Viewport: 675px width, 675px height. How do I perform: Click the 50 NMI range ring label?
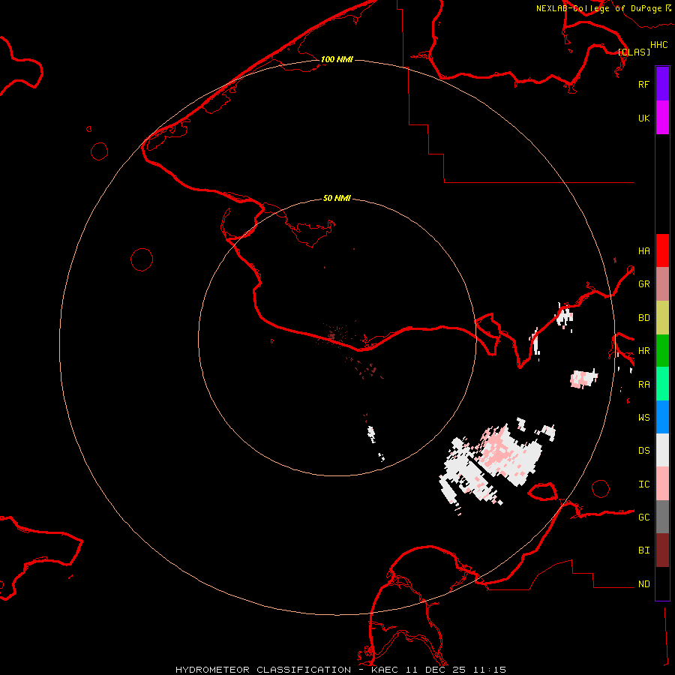pyautogui.click(x=337, y=198)
